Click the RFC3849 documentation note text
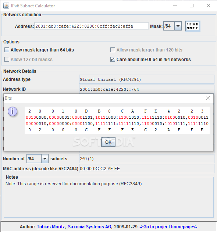Image resolution: width=217 pixels, height=232 pixels. [74, 183]
